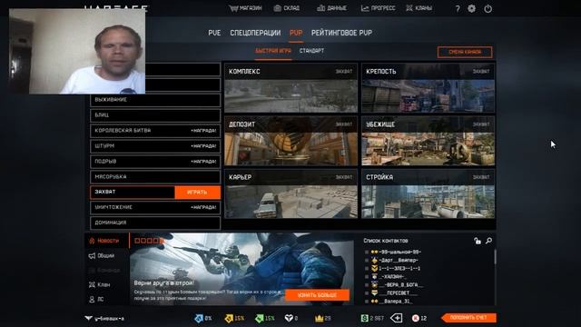Open the ЛС private messages
This screenshot has height=327, width=581.
(96, 299)
